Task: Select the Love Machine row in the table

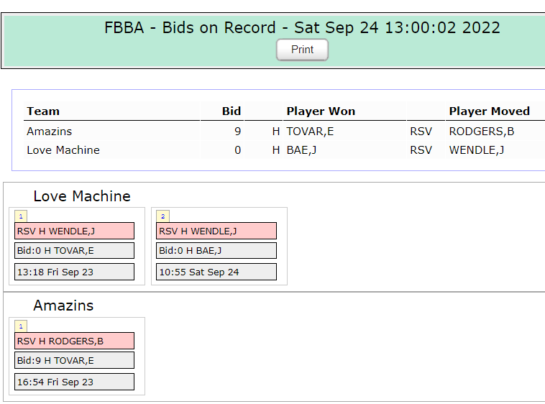Action: tap(63, 150)
